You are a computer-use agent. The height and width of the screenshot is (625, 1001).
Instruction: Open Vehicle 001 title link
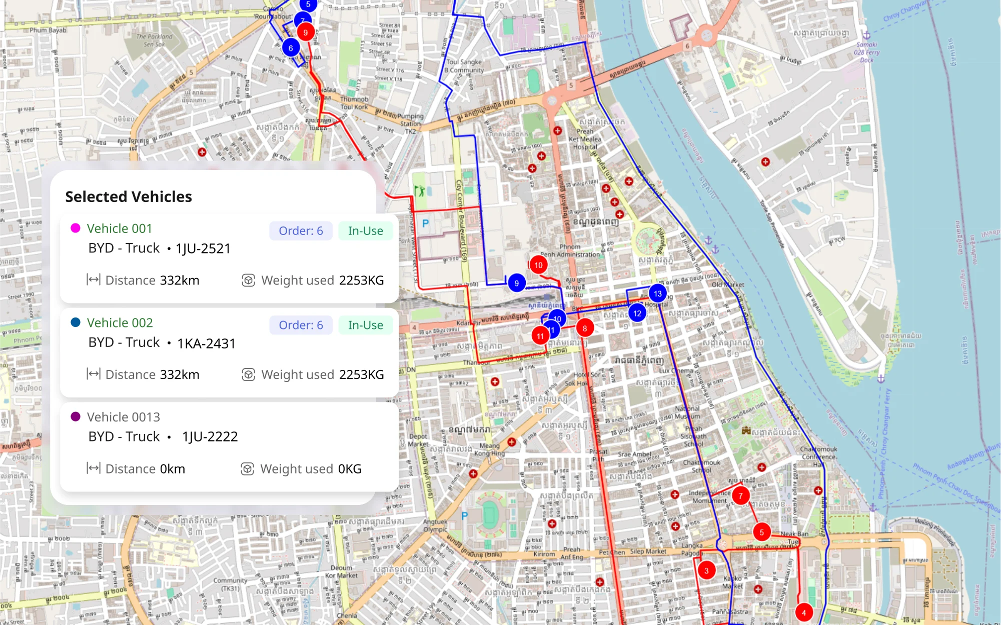pyautogui.click(x=119, y=228)
